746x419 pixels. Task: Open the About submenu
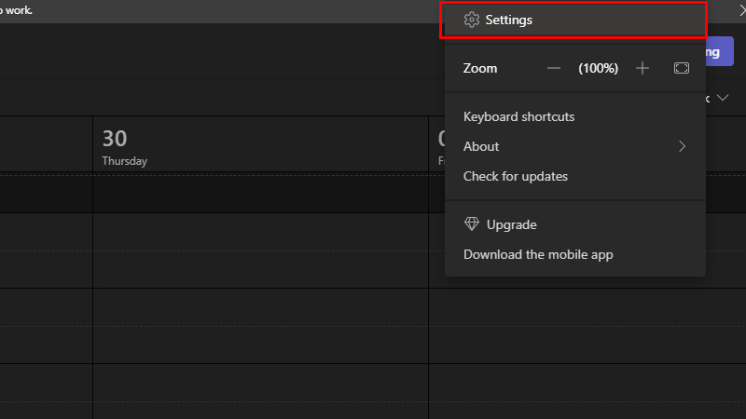pos(574,146)
